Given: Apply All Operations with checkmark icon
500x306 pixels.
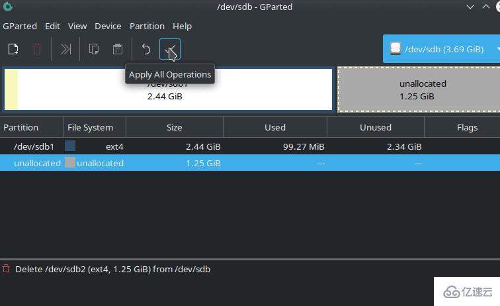Looking at the screenshot, I should pos(169,49).
